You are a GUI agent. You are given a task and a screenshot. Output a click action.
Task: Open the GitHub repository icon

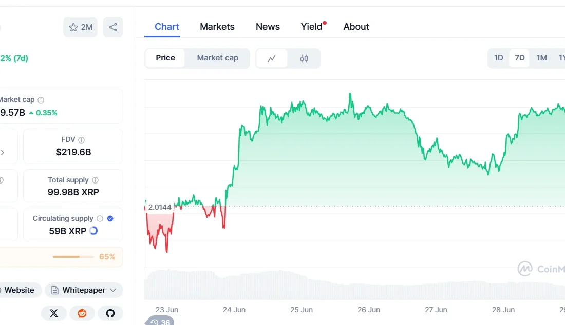(110, 313)
